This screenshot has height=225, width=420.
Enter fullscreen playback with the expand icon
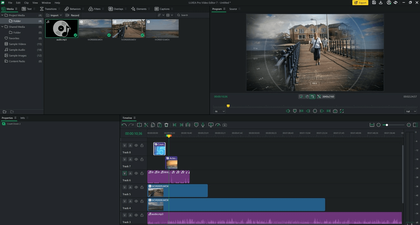(x=342, y=111)
